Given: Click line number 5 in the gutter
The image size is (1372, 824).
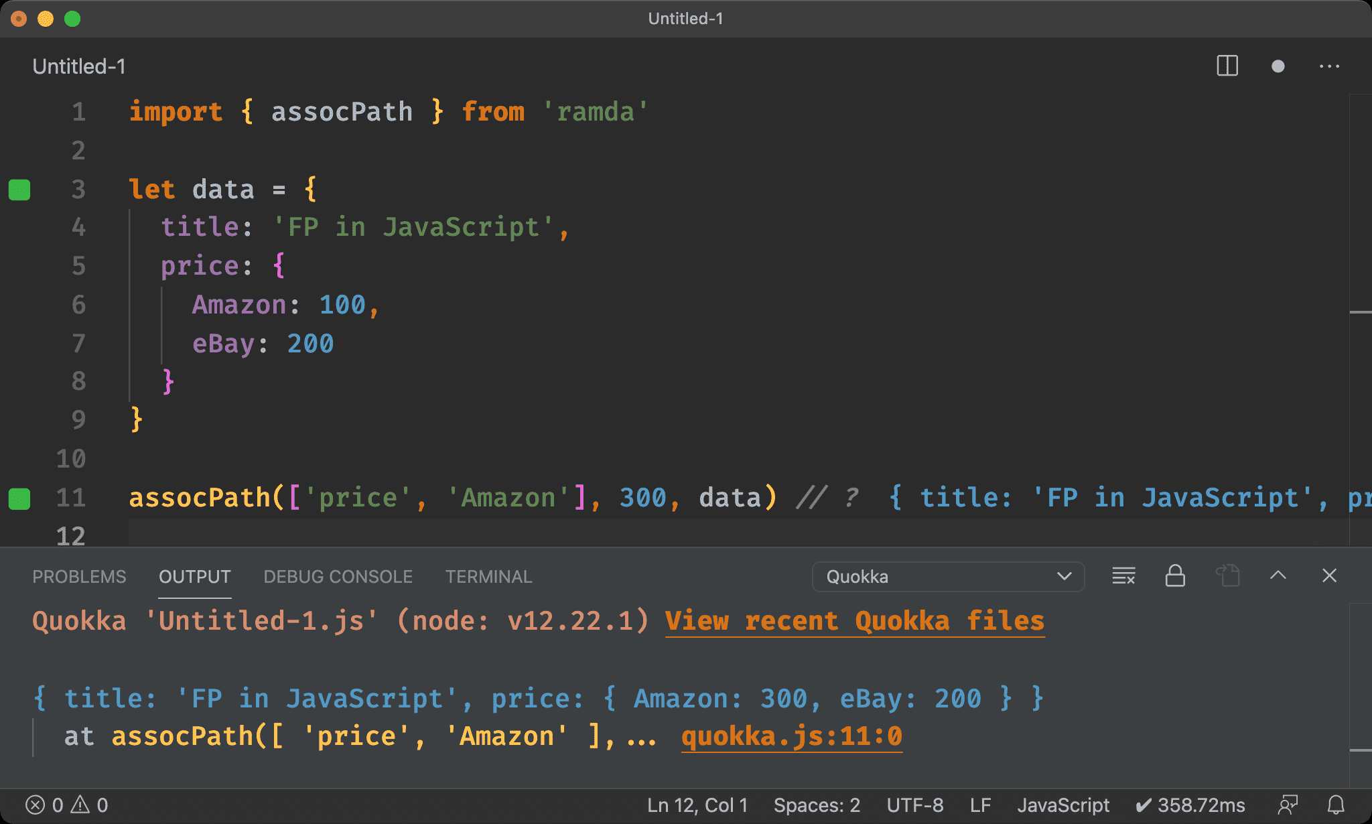Looking at the screenshot, I should [x=78, y=266].
